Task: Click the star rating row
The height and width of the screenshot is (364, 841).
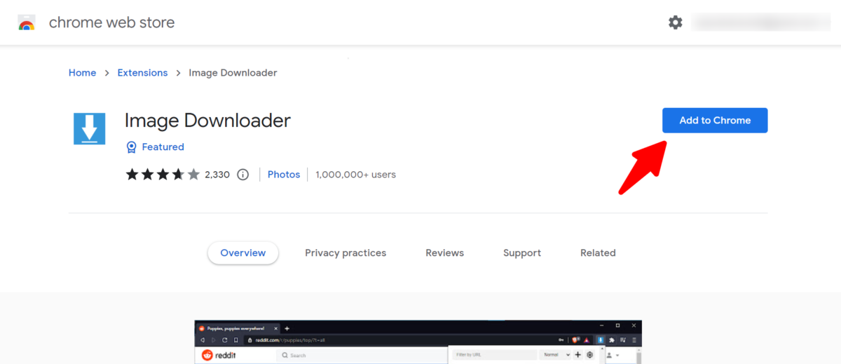Action: pyautogui.click(x=163, y=175)
